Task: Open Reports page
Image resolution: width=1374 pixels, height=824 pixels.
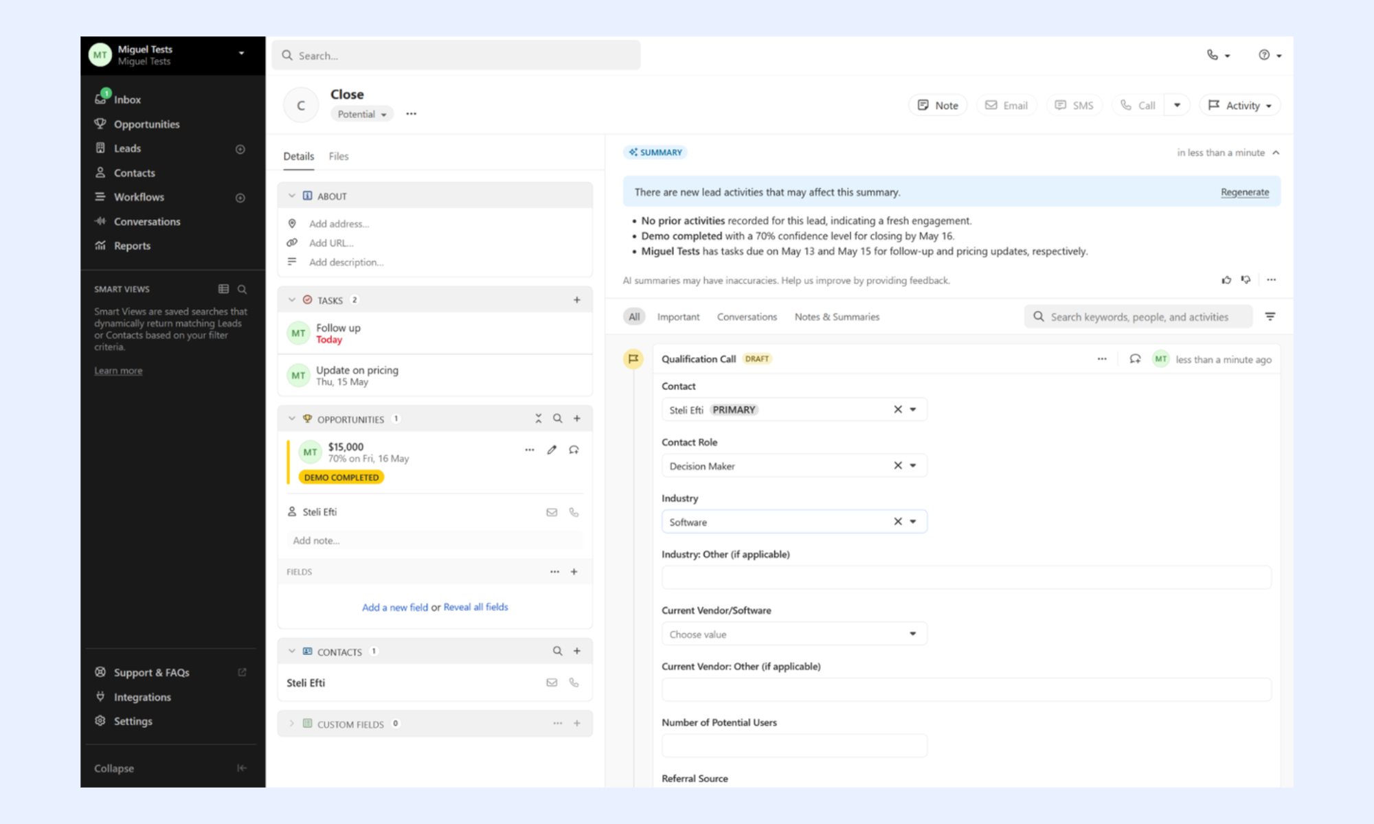Action: pos(132,246)
